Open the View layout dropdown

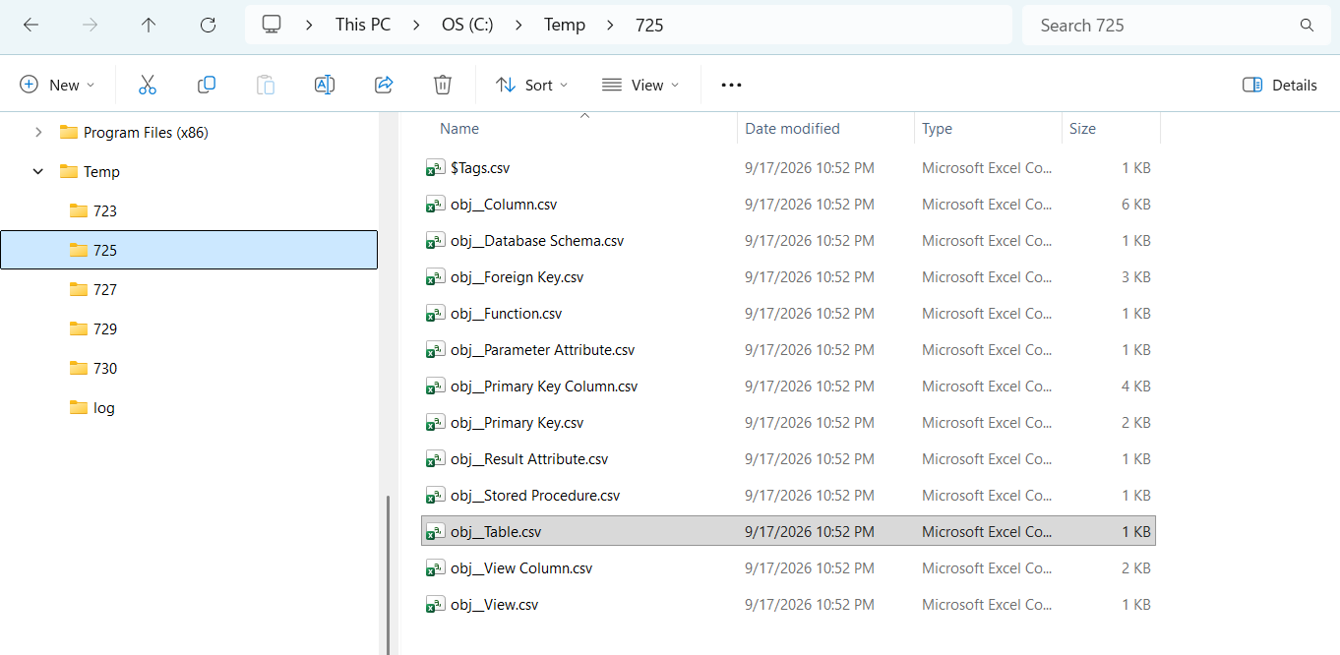point(640,85)
